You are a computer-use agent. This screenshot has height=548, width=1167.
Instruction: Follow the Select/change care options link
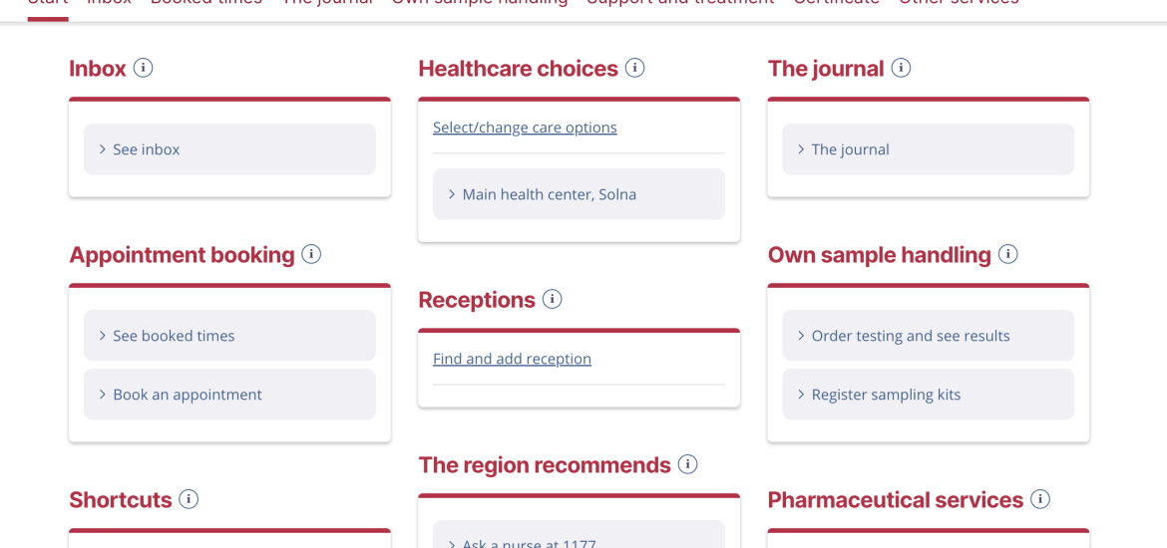pos(525,128)
